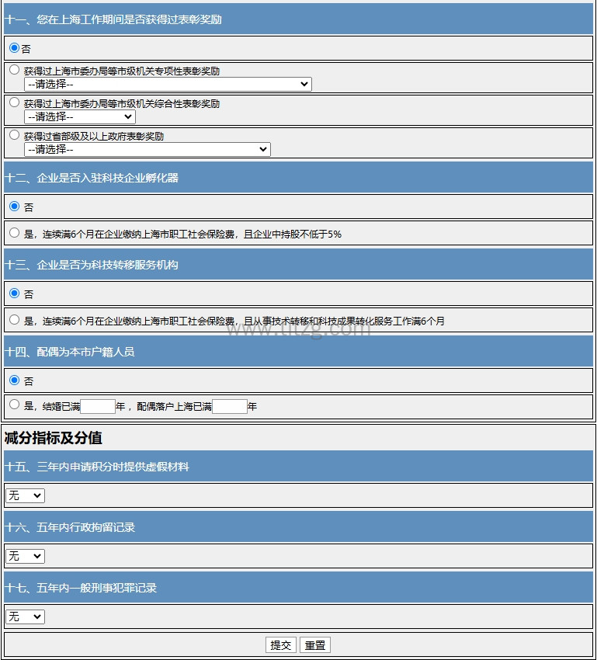The height and width of the screenshot is (660, 597).
Task: Select '否' for 科技转移服务机构 question
Action: 14,294
